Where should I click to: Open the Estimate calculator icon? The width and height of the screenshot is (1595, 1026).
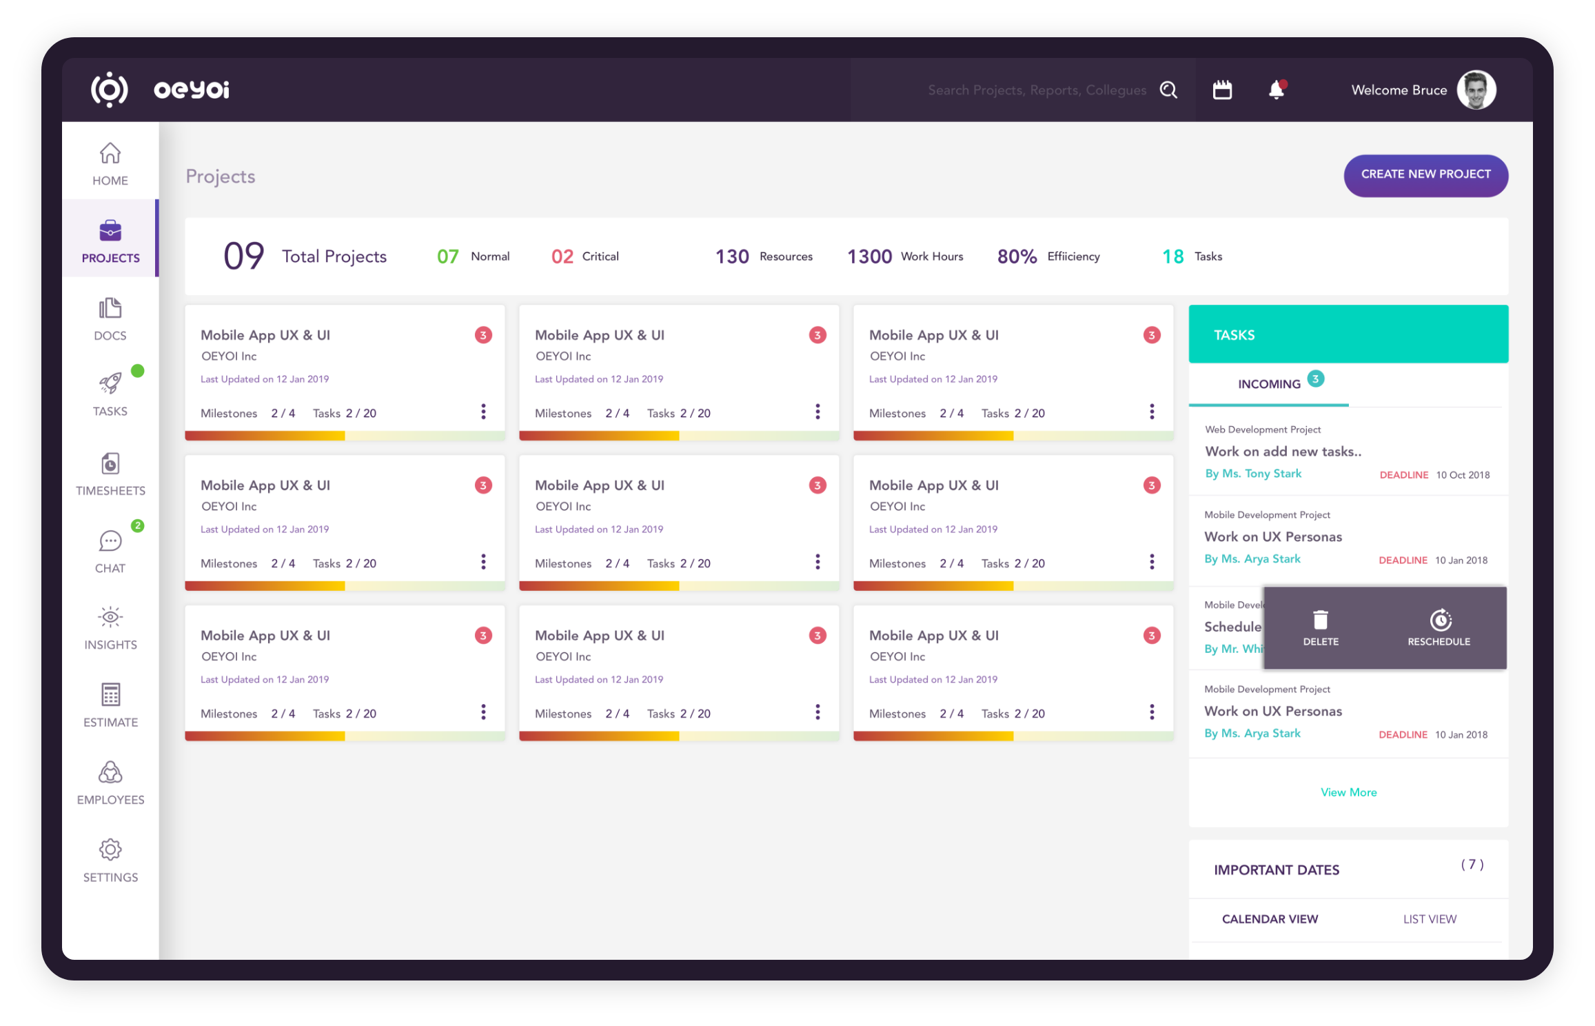pyautogui.click(x=110, y=695)
